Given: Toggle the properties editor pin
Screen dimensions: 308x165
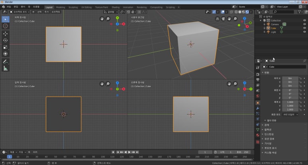Looking at the screenshot, I should coord(304,61).
